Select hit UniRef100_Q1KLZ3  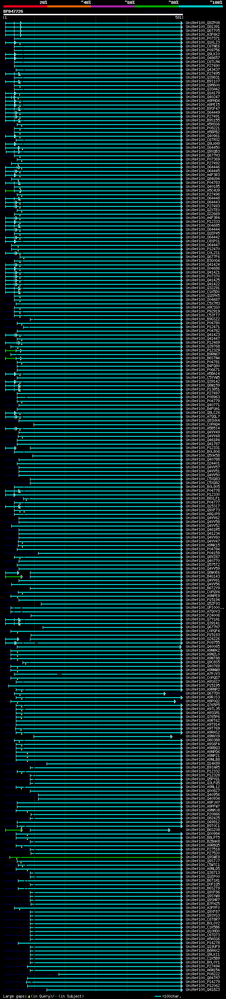pyautogui.click(x=203, y=42)
